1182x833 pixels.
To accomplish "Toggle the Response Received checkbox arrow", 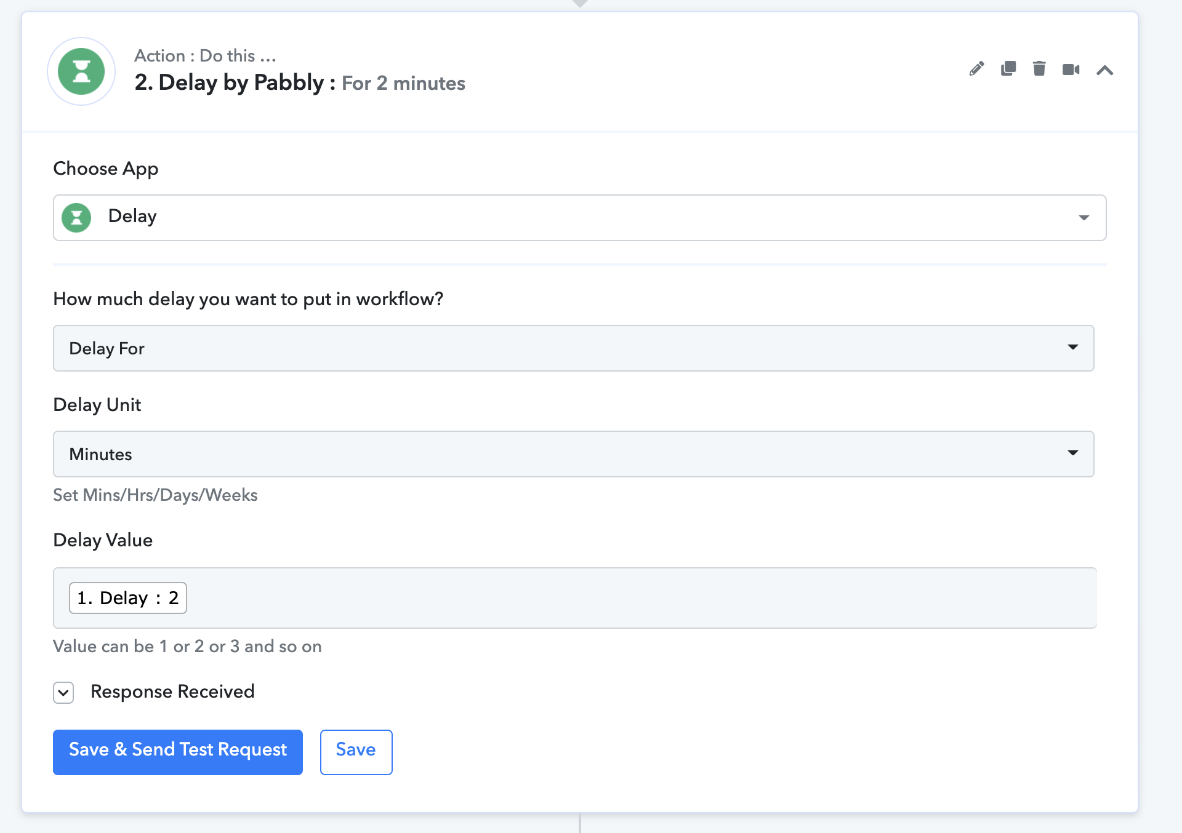I will (x=63, y=693).
